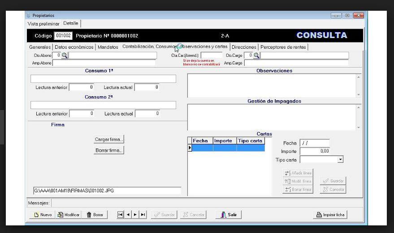Screen dimensions: 394x233
Task: Click the Cto.Cargo magnifier search icon
Action: [x=256, y=55]
